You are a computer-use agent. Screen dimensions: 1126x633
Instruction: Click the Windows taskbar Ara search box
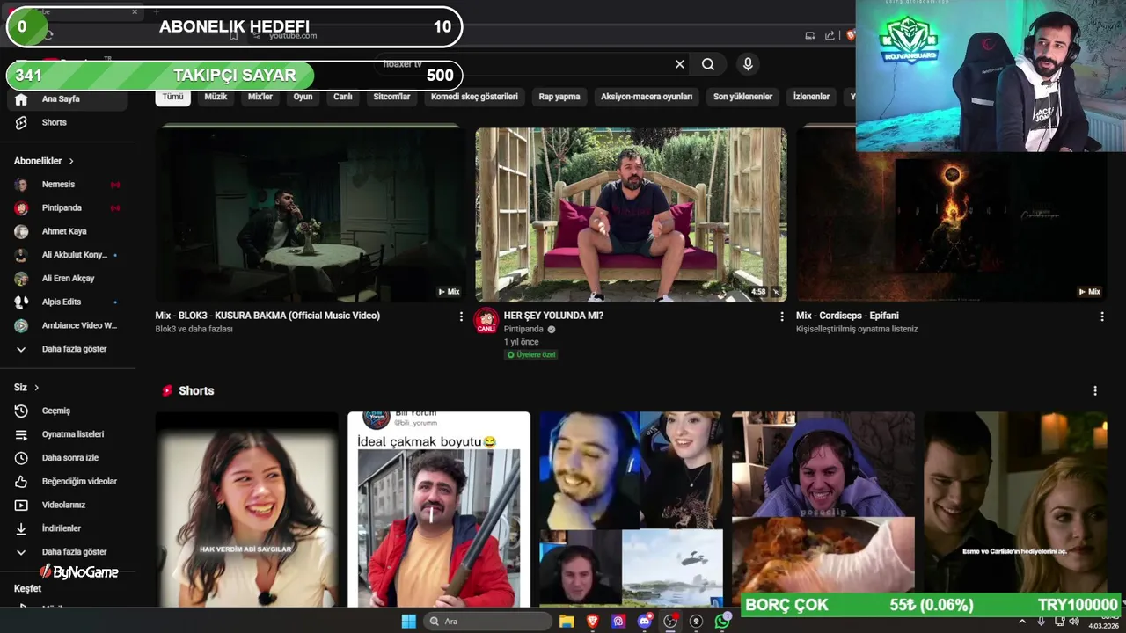(x=487, y=621)
